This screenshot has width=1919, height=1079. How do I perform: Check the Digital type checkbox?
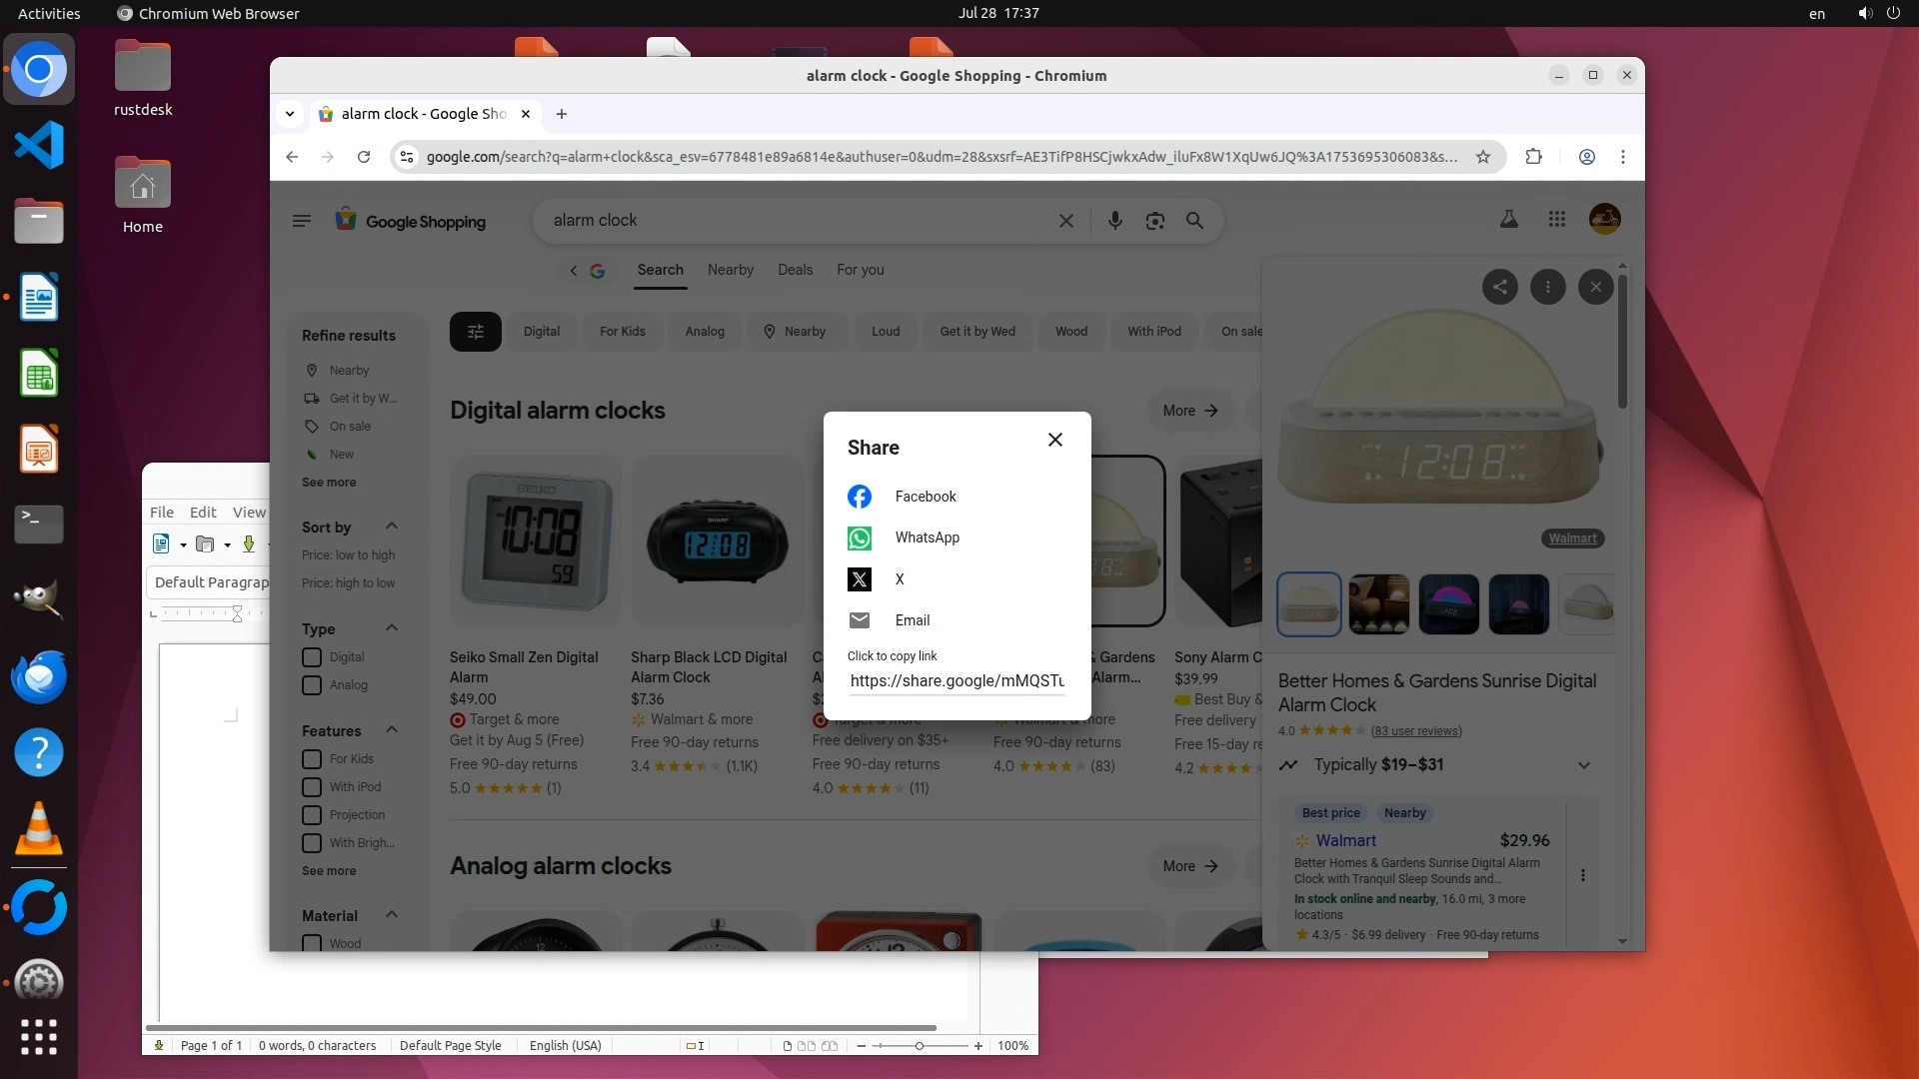point(312,657)
